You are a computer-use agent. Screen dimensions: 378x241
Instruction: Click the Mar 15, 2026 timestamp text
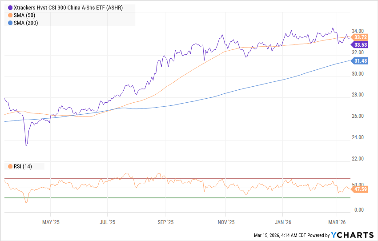coord(280,235)
